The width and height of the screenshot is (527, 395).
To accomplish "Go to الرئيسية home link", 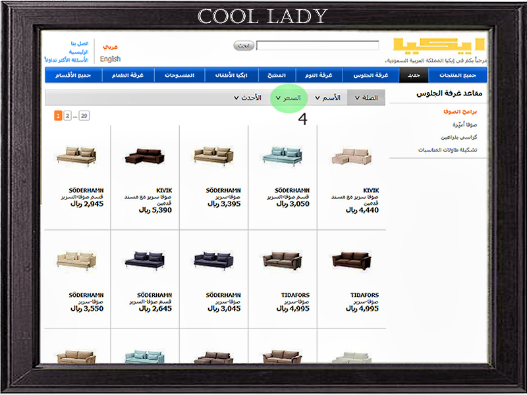I will [x=78, y=52].
